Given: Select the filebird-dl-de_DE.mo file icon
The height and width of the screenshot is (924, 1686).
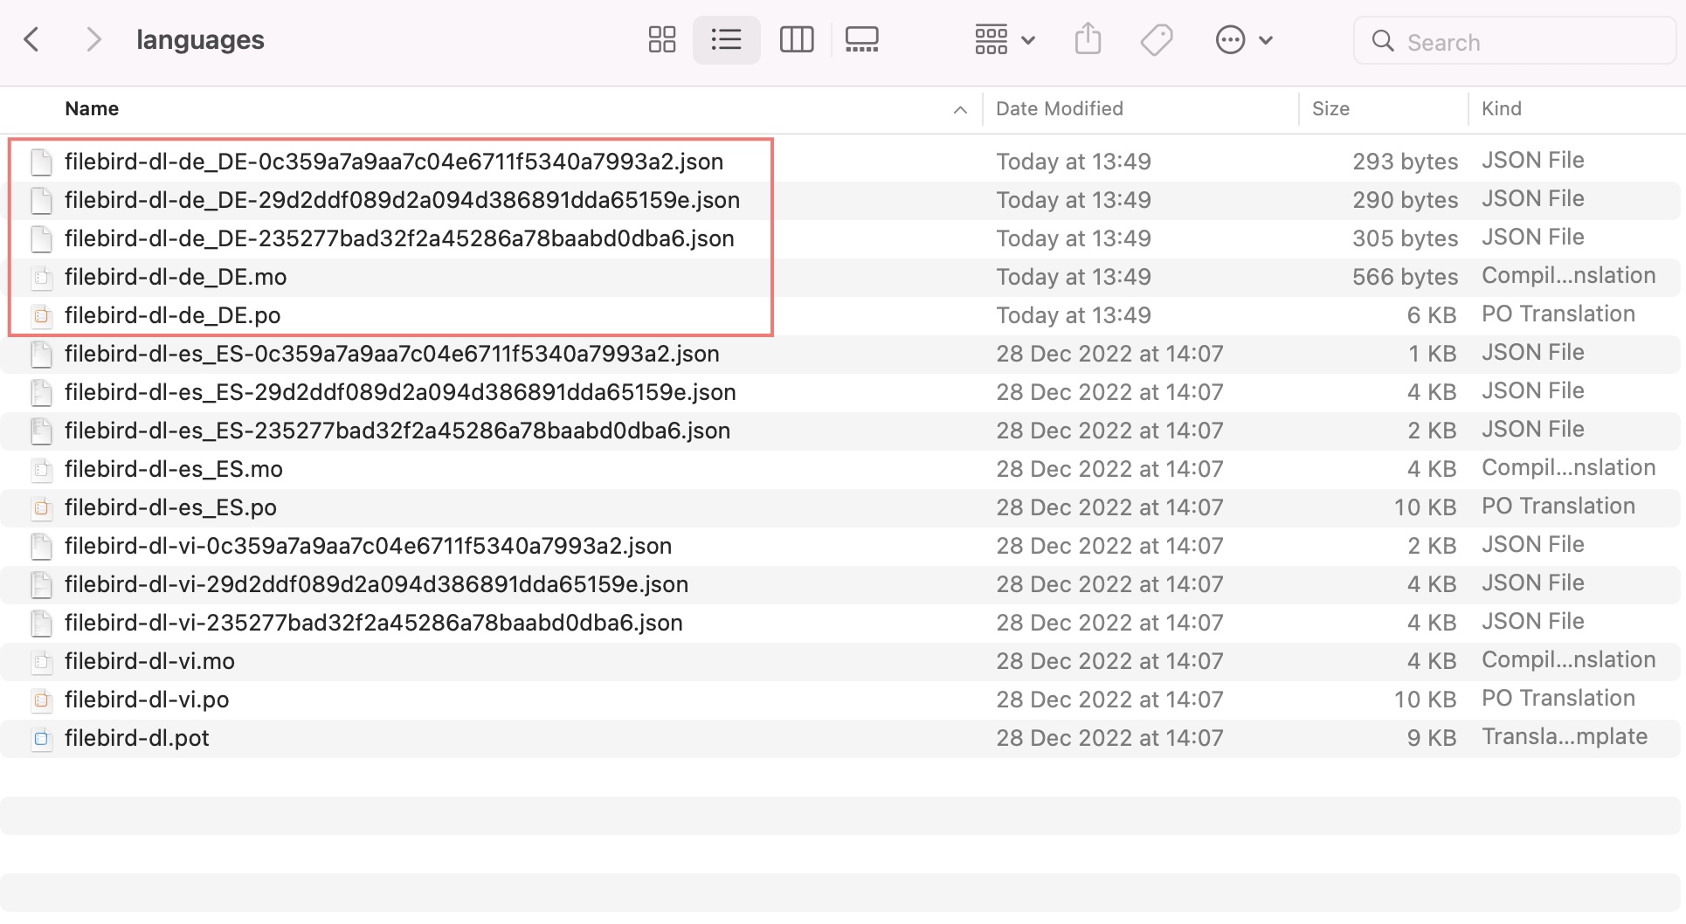Looking at the screenshot, I should click(x=41, y=278).
